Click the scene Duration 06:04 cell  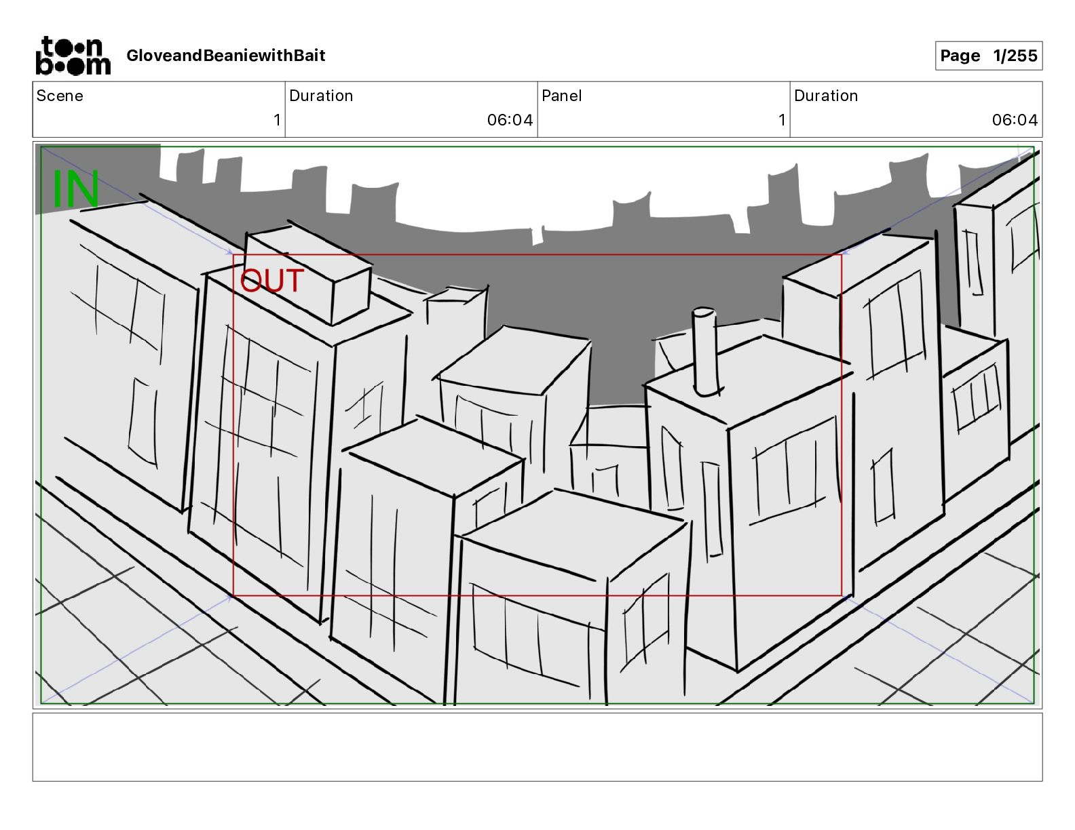tap(411, 109)
